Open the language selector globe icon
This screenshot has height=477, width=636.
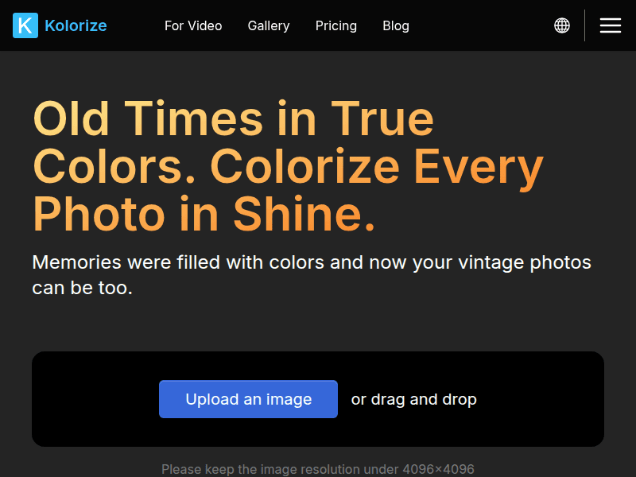pyautogui.click(x=562, y=25)
